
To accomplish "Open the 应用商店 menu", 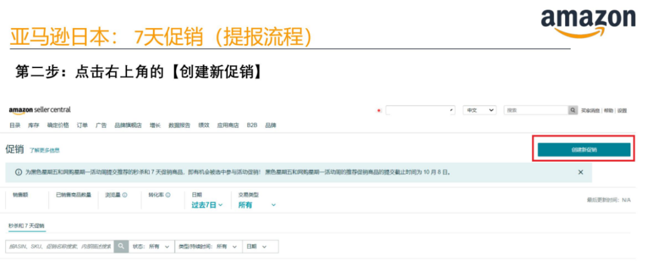I will (x=228, y=125).
